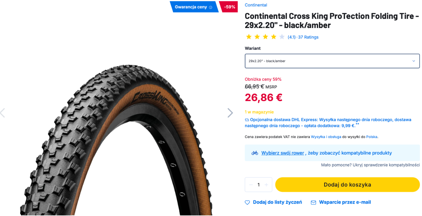Open the Wysyłka i obsługa link

point(326,137)
